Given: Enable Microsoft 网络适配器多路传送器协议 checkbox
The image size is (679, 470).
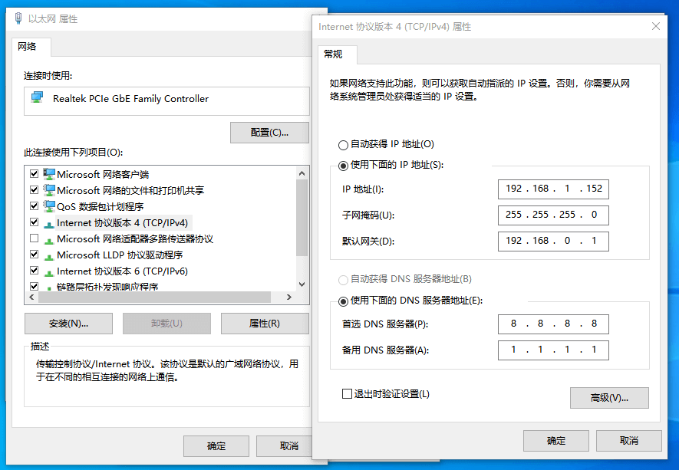Looking at the screenshot, I should coord(34,238).
